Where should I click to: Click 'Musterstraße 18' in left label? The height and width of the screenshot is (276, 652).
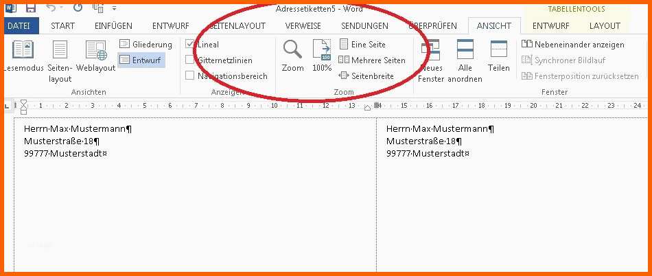coord(62,141)
